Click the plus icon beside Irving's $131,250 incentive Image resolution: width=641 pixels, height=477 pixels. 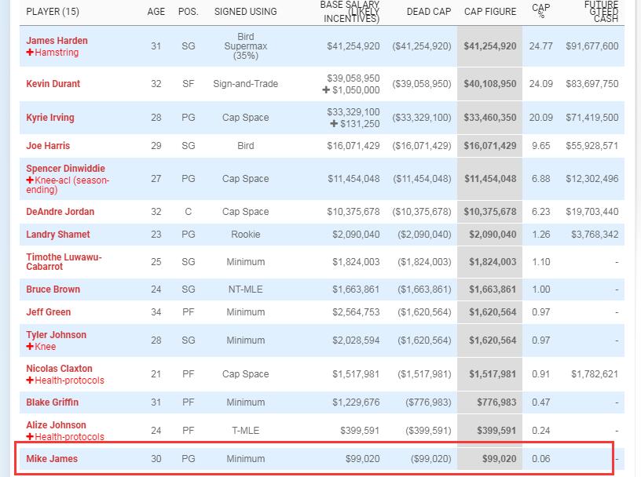point(334,124)
